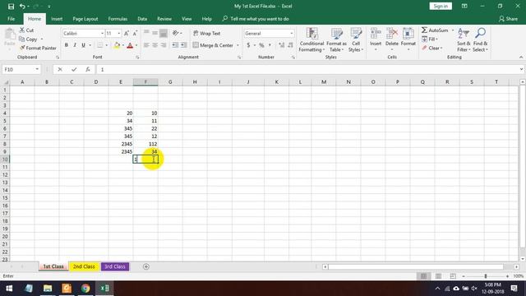Toggle Italic formatting
526x296 pixels.
coord(75,45)
